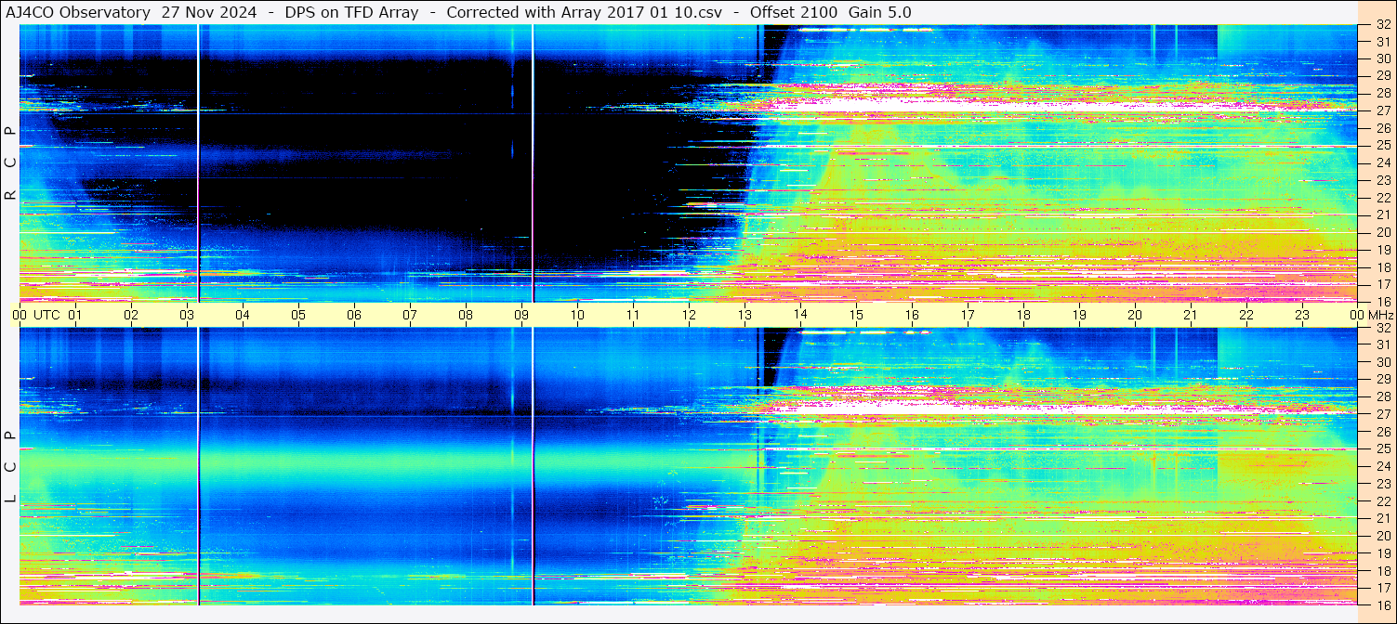Select the date '27 Nov 2024' in header
The width and height of the screenshot is (1397, 624).
[211, 12]
